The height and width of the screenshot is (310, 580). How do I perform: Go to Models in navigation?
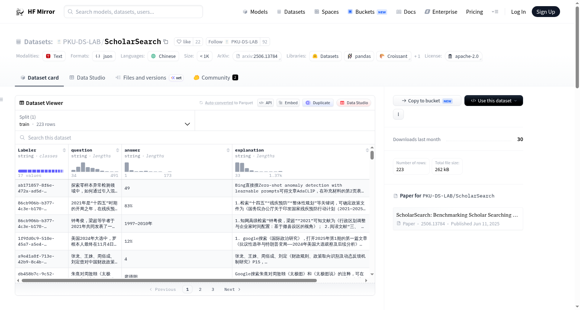pyautogui.click(x=255, y=12)
